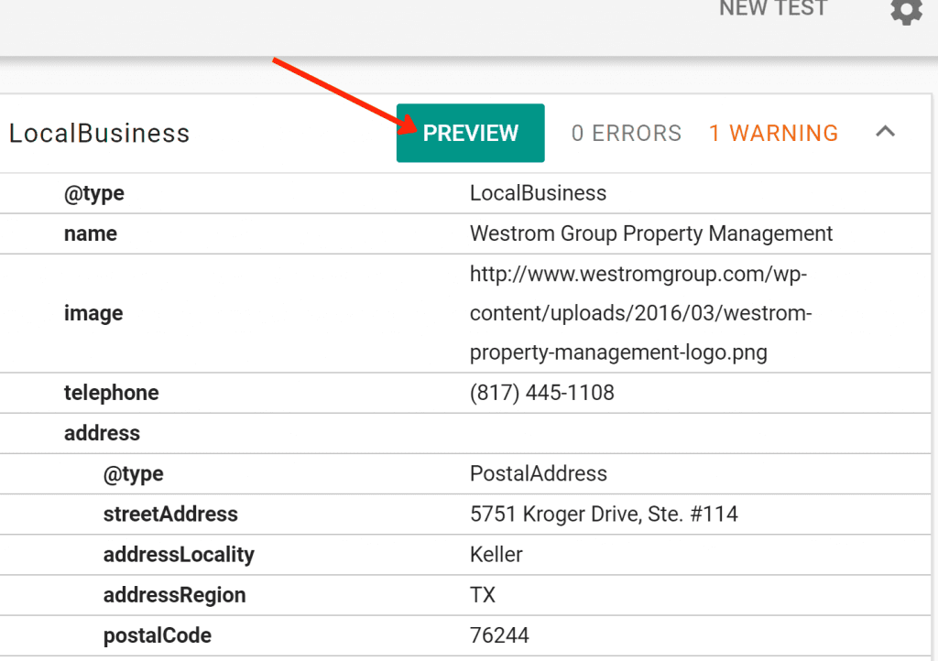The image size is (938, 661).
Task: Click the streetAddress property label
Action: coord(170,514)
